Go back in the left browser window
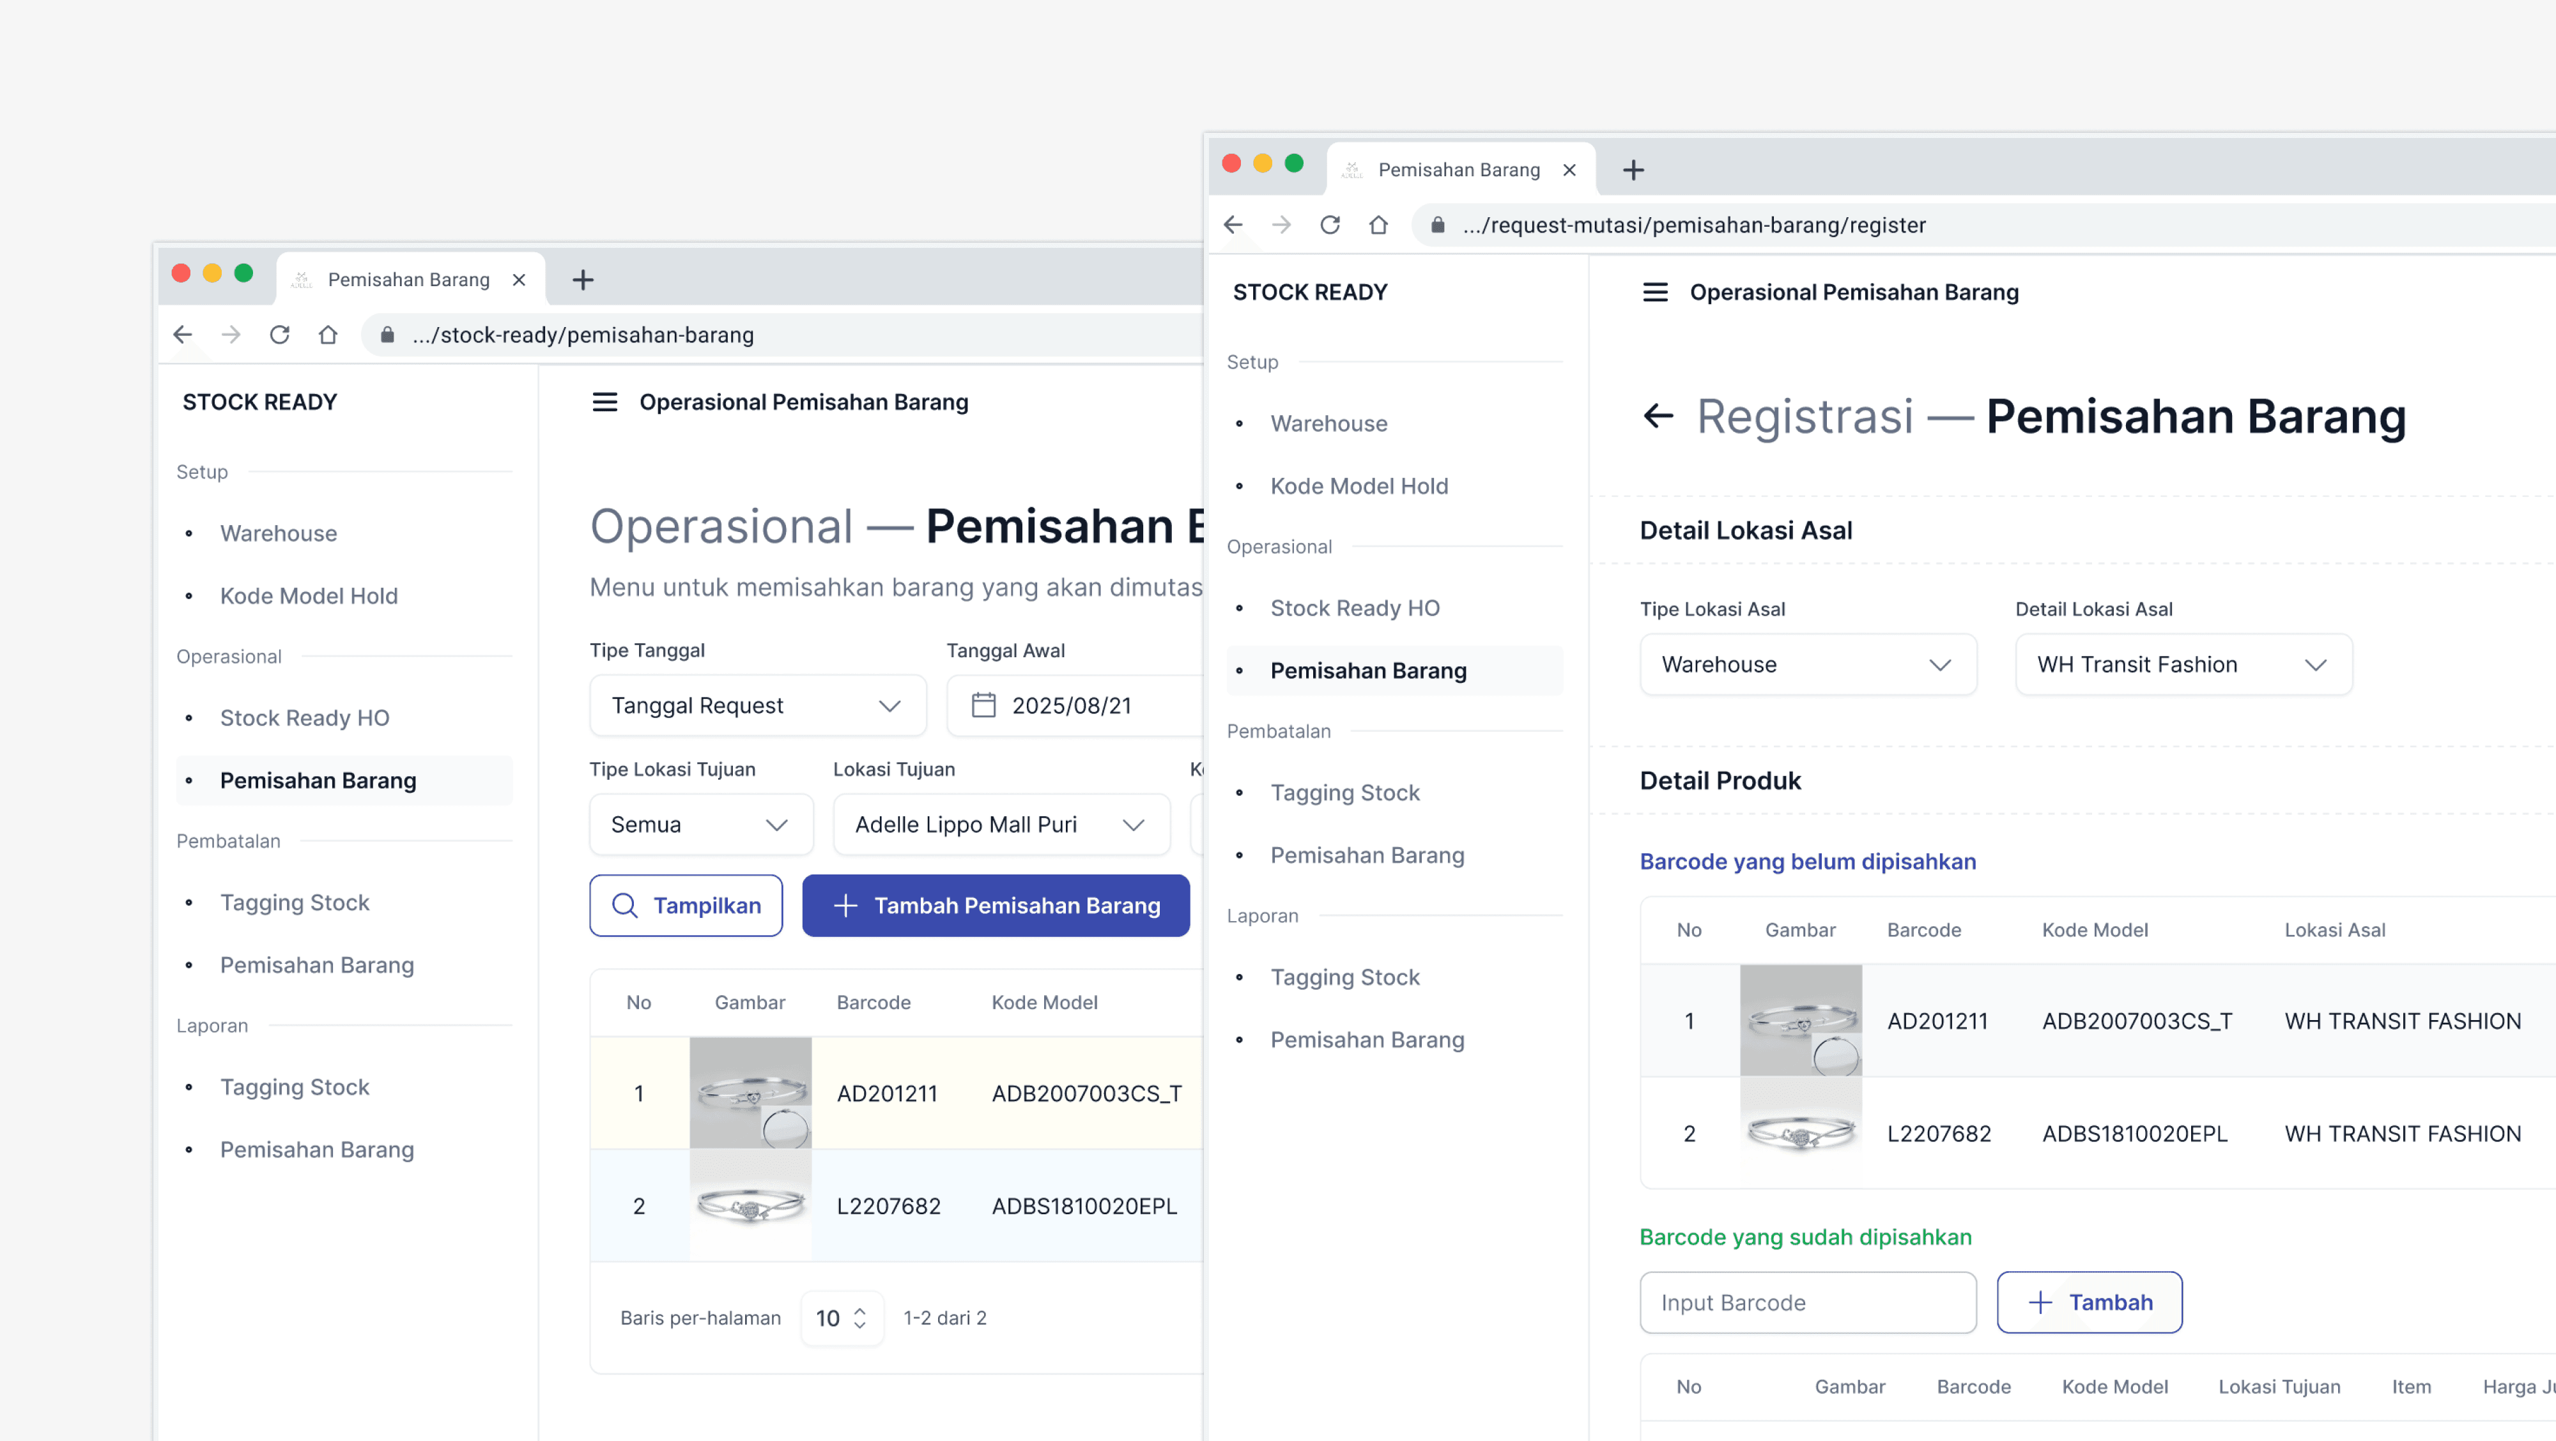The image size is (2556, 1441). coord(183,335)
